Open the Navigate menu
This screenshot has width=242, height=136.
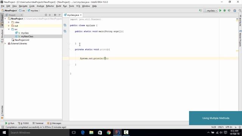point(23,6)
